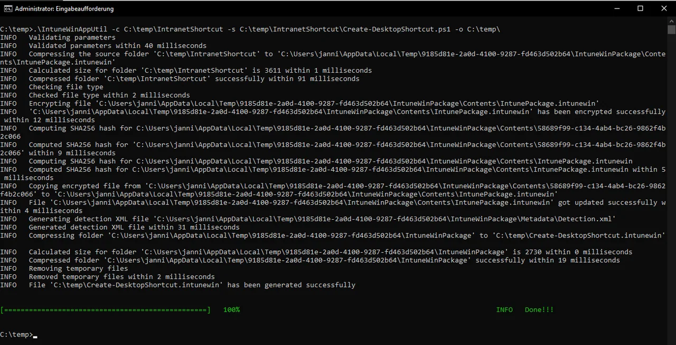Viewport: 676px width, 345px height.
Task: Click the 'Validating parameters' log line
Action: (58, 37)
